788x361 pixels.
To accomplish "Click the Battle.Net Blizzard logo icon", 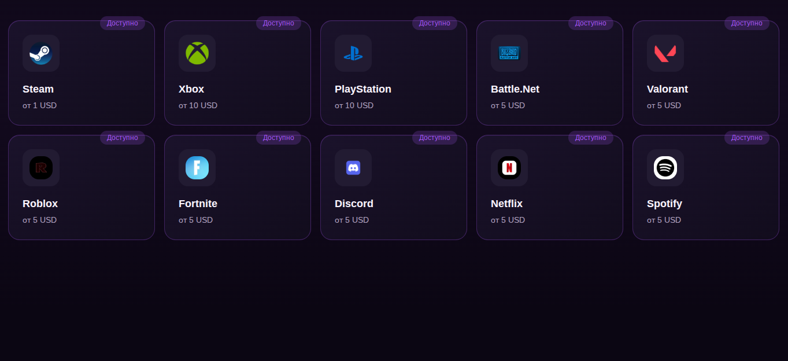I will click(x=509, y=53).
